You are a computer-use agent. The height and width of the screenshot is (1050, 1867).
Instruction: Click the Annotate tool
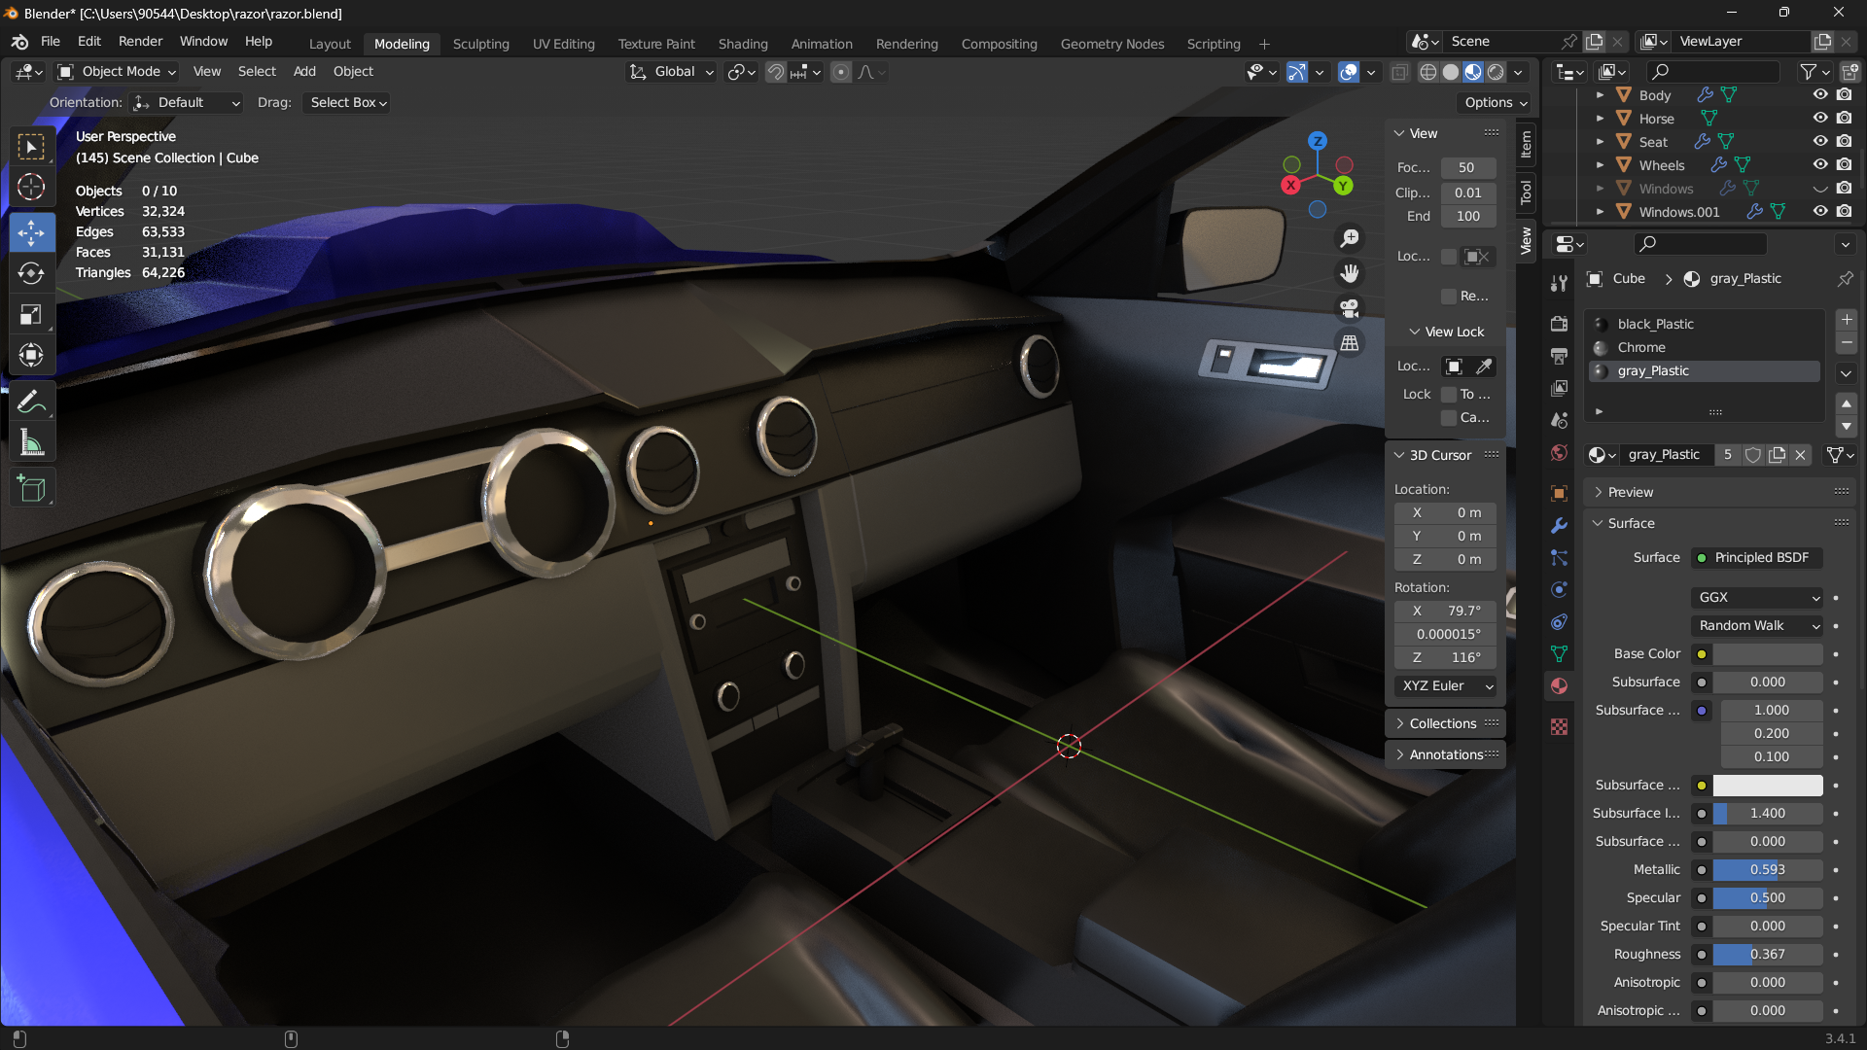click(x=31, y=402)
